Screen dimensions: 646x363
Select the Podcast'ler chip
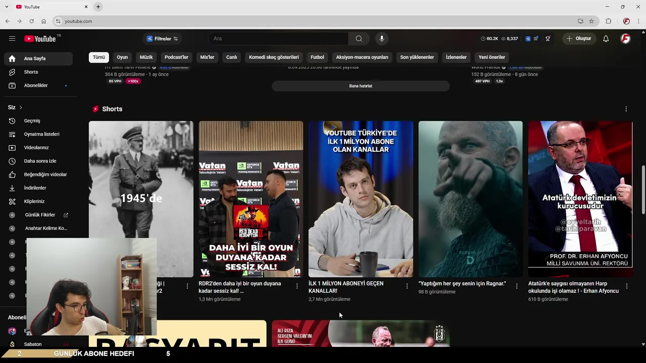click(176, 57)
